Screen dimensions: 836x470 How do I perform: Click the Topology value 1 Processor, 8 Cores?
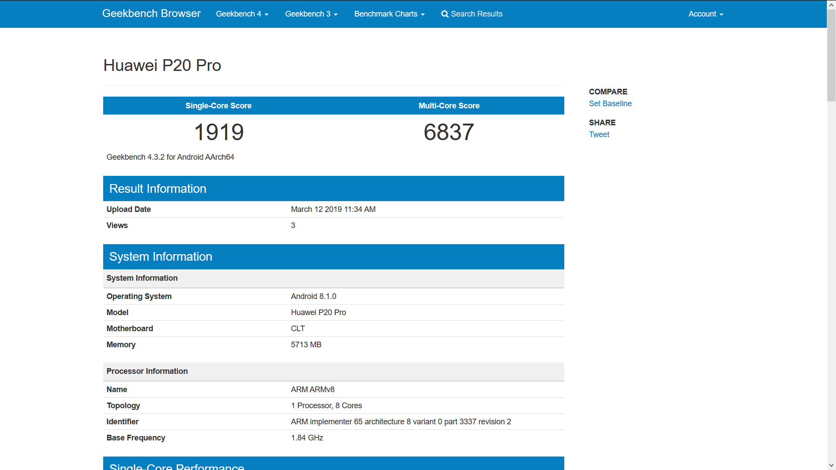327,406
